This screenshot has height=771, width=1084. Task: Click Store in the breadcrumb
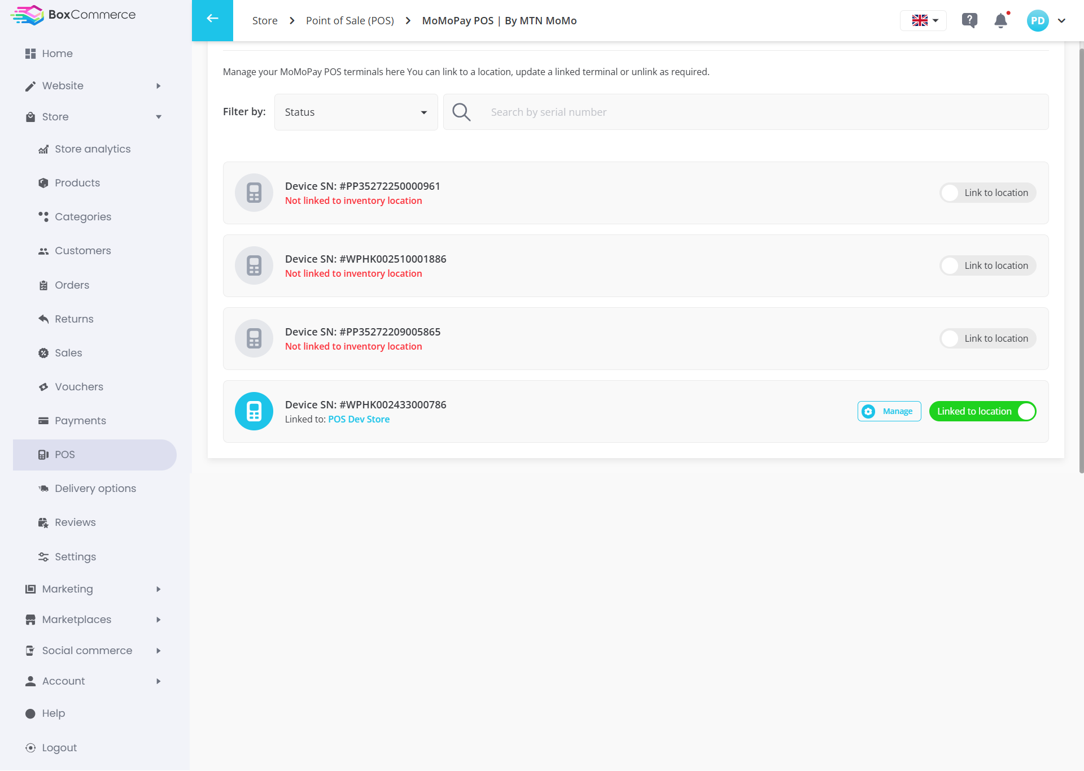(x=265, y=20)
